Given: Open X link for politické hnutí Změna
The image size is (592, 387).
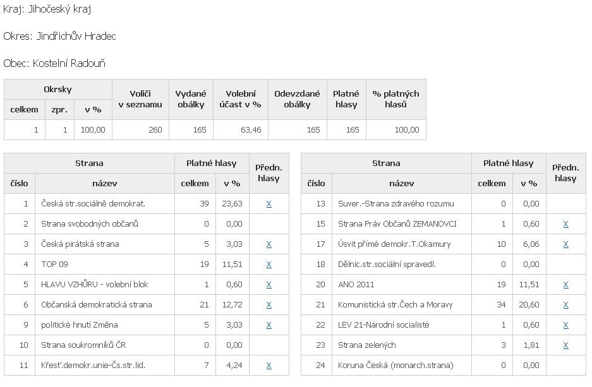Looking at the screenshot, I should tap(269, 325).
